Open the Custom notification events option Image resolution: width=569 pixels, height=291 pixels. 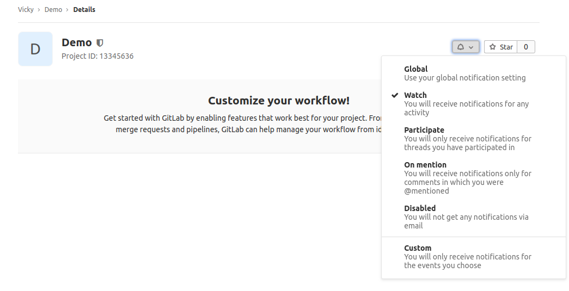[467, 256]
